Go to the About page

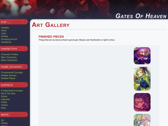(x=4, y=30)
